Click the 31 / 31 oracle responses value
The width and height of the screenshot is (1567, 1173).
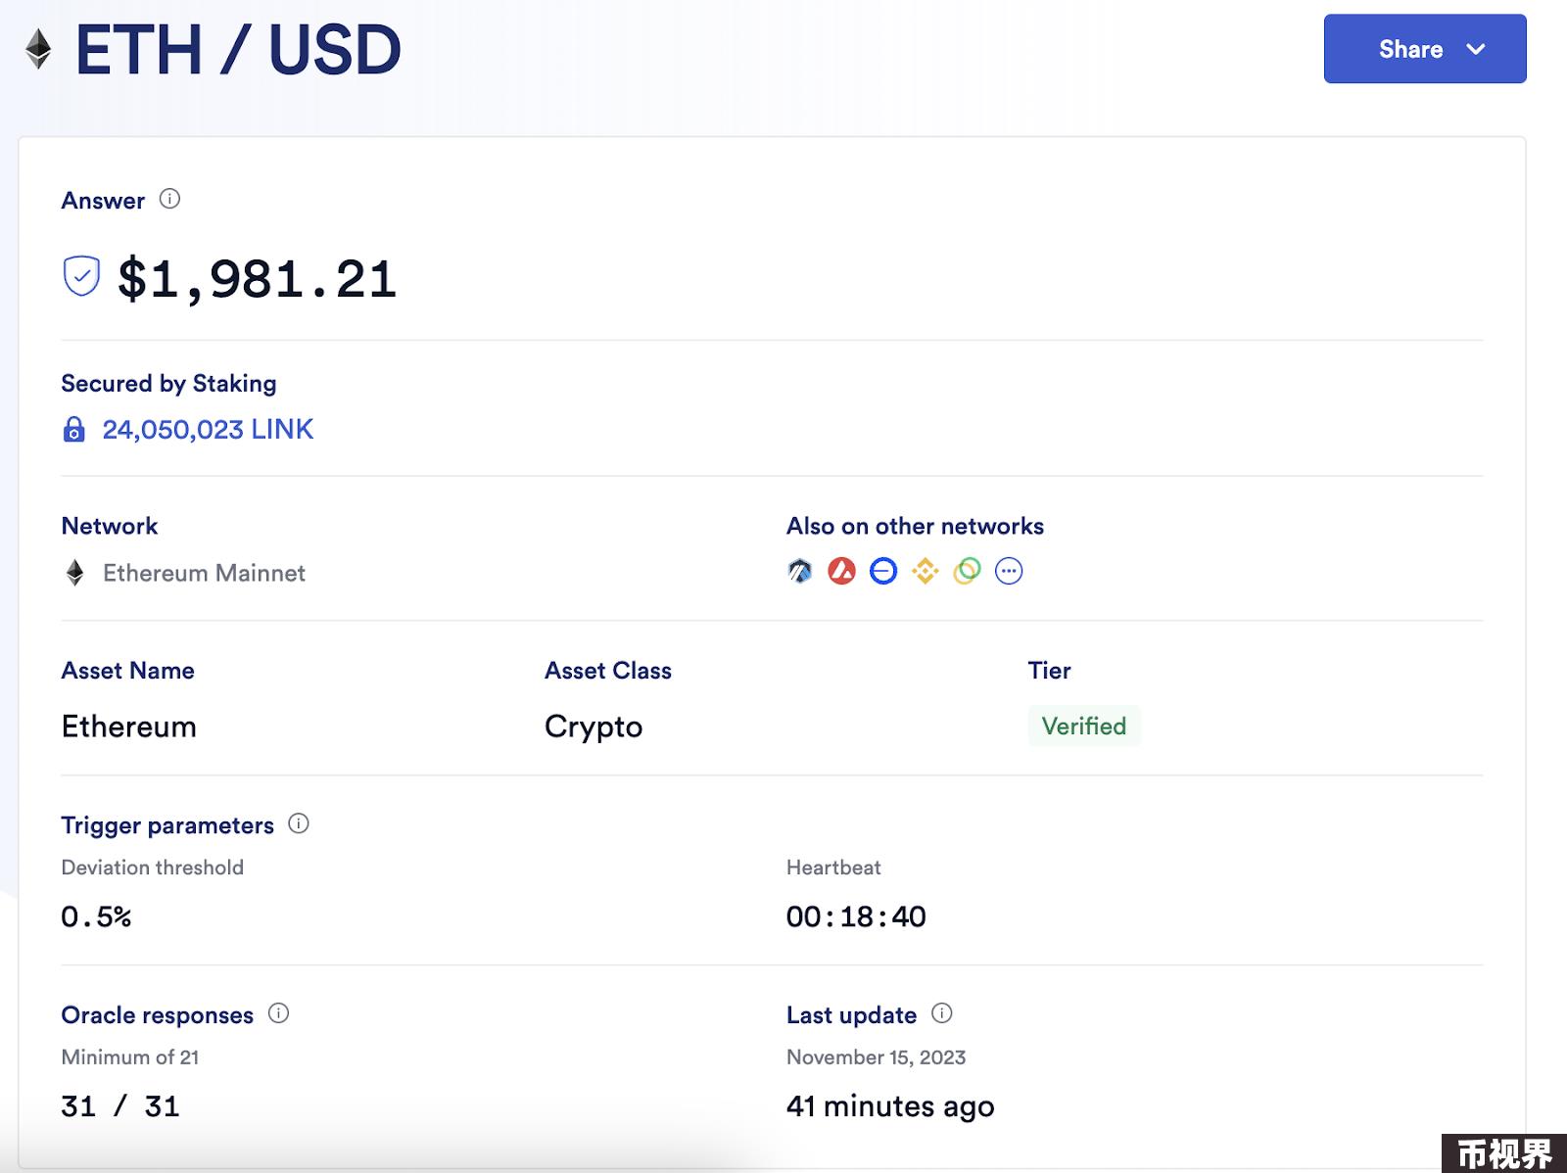coord(120,1106)
